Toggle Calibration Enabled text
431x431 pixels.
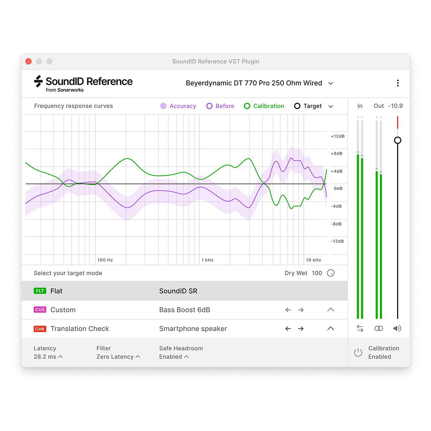click(x=384, y=352)
